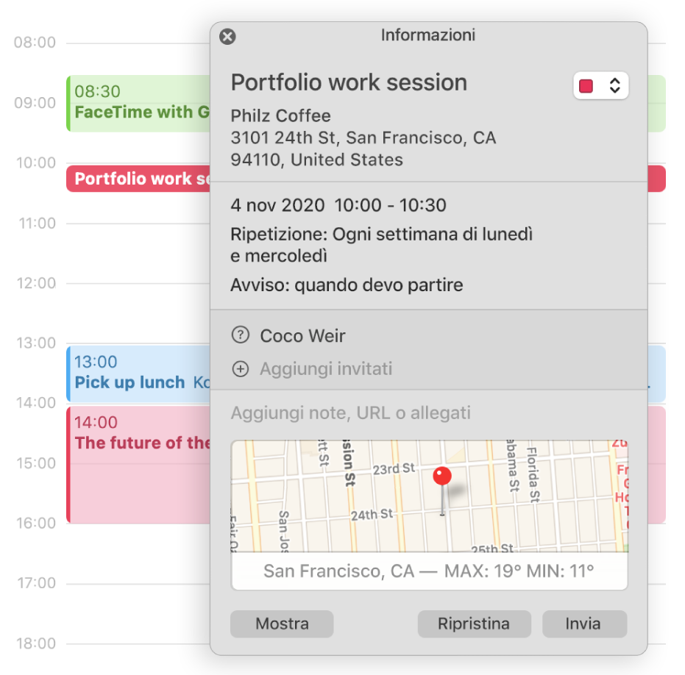Select the Pick up lunch event
Viewport: 685px width, 675px height.
pyautogui.click(x=132, y=374)
